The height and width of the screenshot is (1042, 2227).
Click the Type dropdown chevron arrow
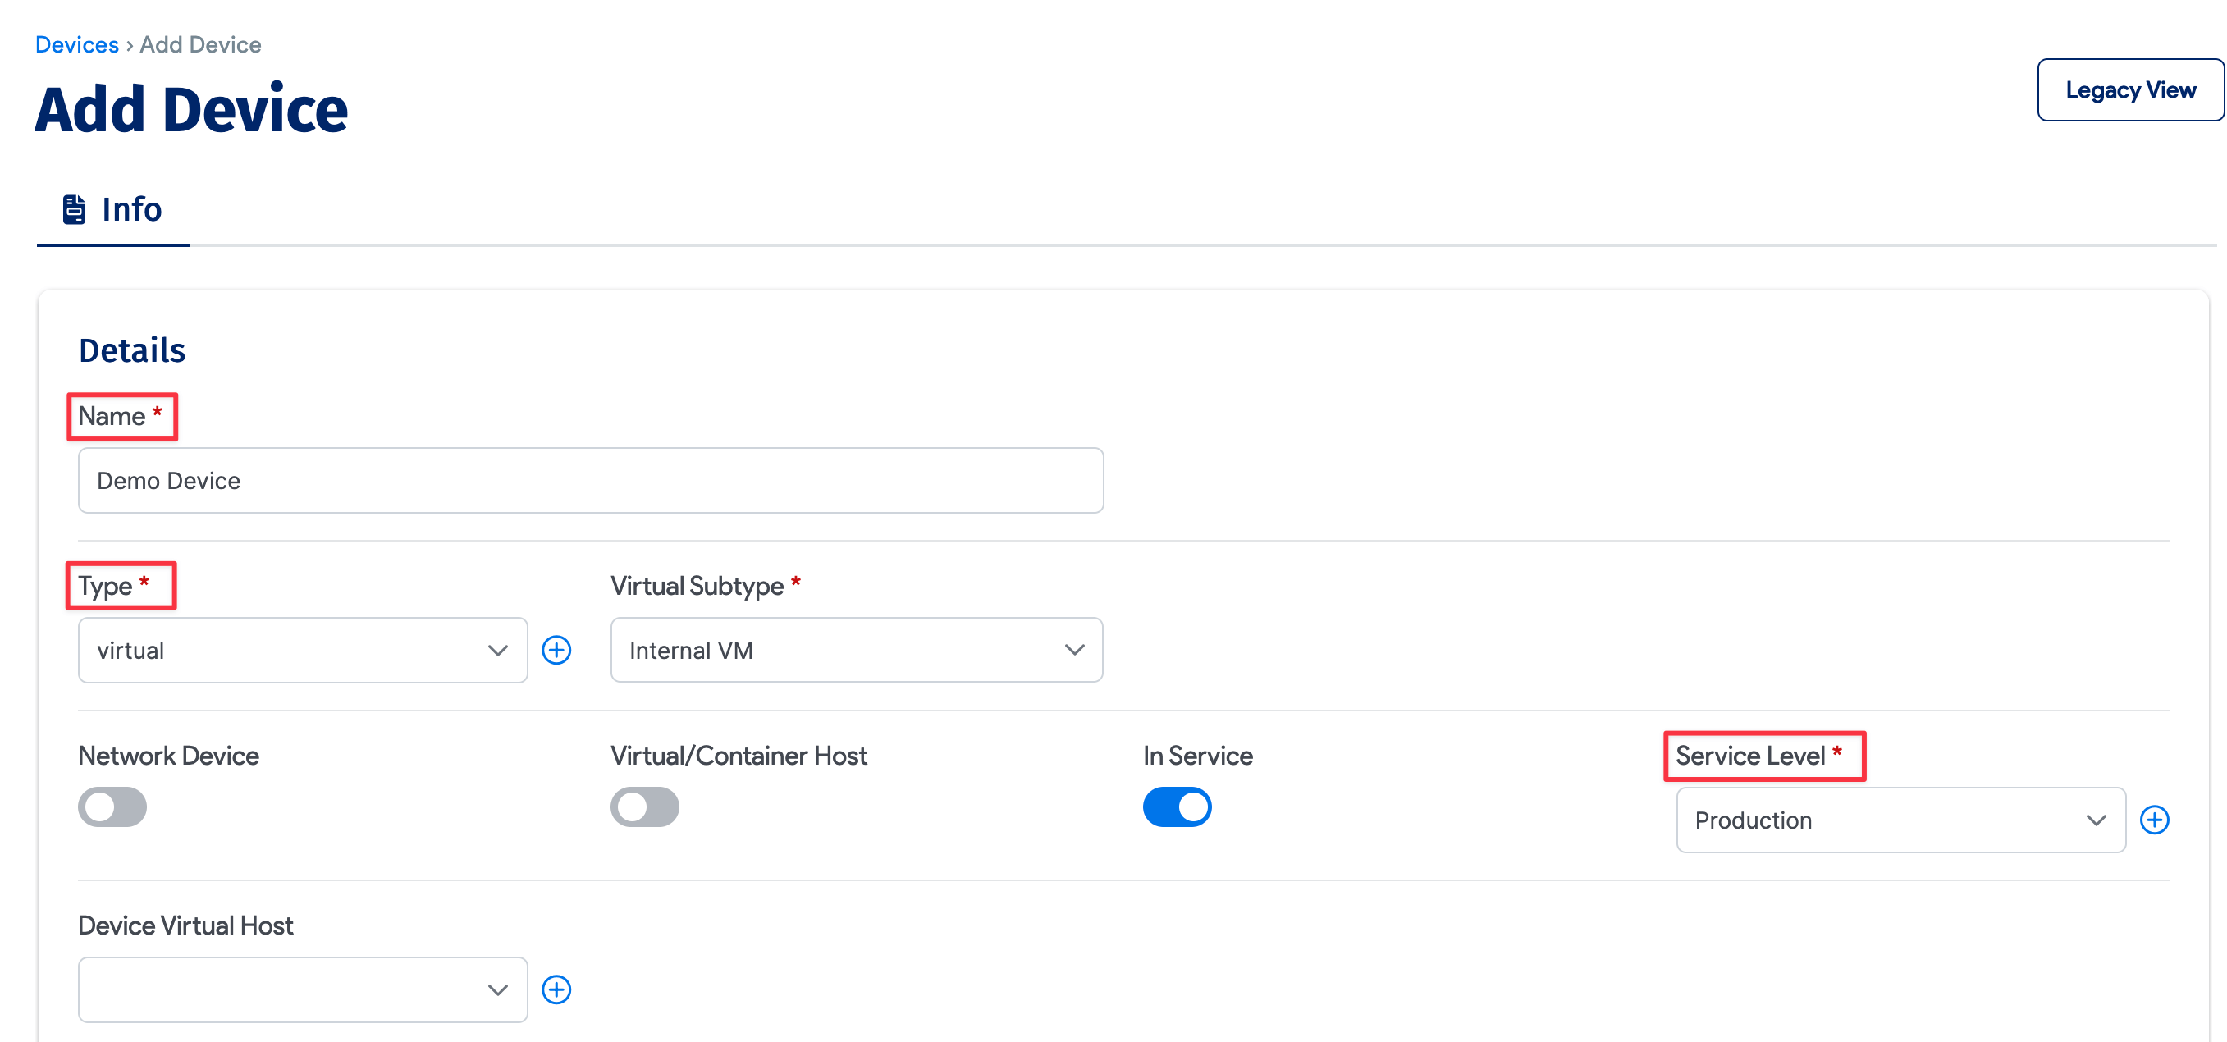tap(499, 651)
